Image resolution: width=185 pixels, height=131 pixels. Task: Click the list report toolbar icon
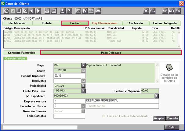54,11
